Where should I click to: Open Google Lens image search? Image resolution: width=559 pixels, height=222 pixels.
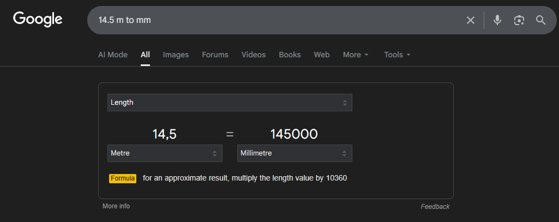coord(519,20)
